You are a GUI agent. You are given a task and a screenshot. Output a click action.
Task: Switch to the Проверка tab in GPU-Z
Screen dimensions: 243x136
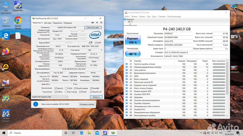pyautogui.click(x=68, y=23)
